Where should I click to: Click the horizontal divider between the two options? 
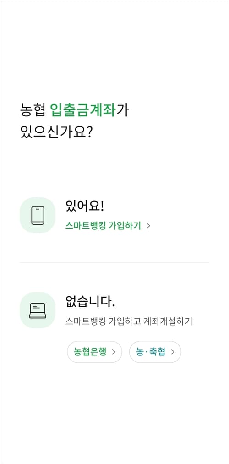[114, 262]
